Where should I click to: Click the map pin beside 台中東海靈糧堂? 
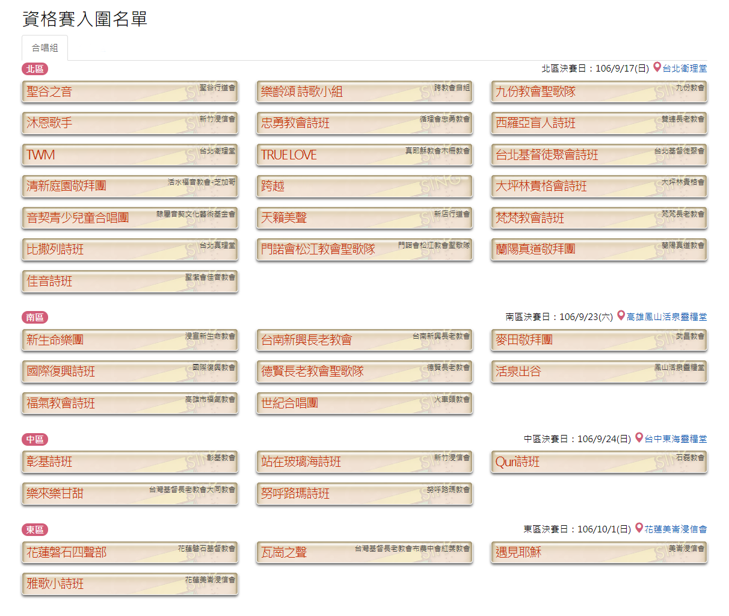639,438
